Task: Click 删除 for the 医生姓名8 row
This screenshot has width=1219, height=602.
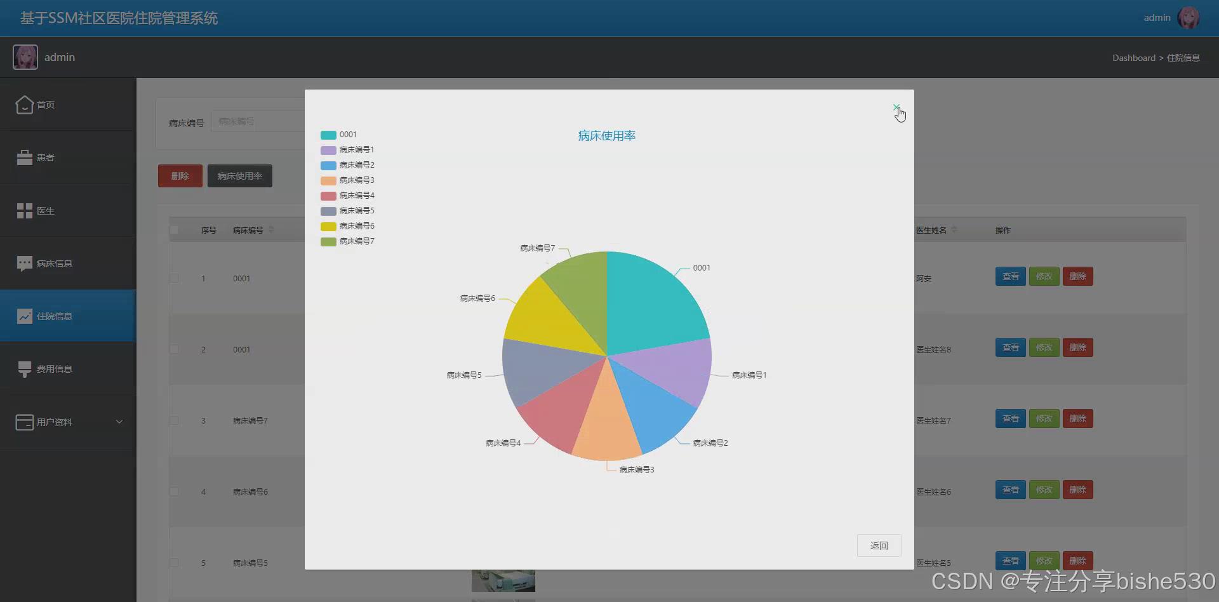Action: point(1077,347)
